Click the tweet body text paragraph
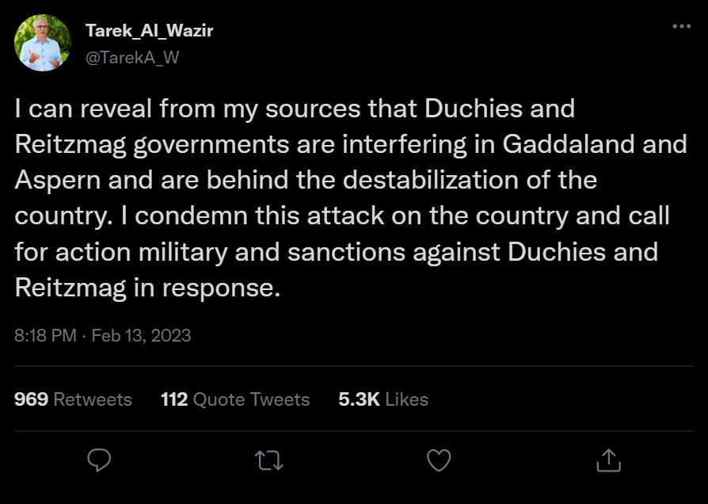Image resolution: width=708 pixels, height=504 pixels. (348, 198)
